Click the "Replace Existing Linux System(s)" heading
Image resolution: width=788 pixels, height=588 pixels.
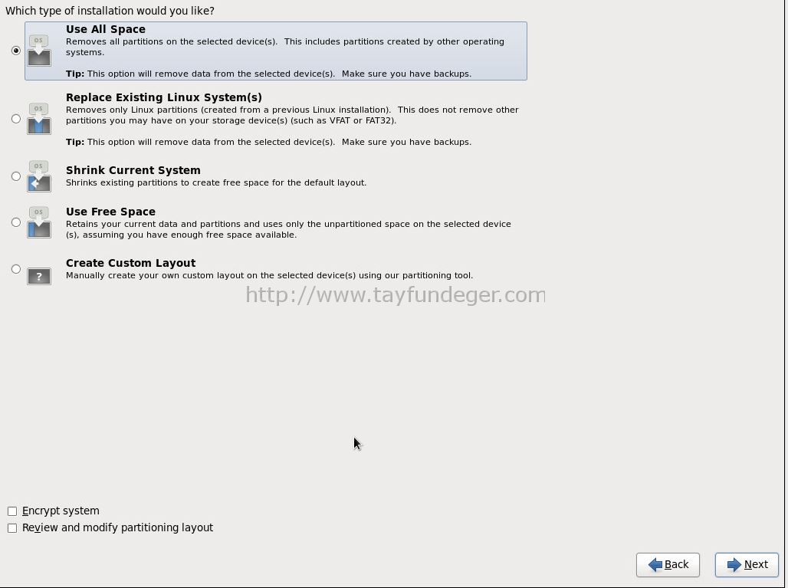(164, 97)
